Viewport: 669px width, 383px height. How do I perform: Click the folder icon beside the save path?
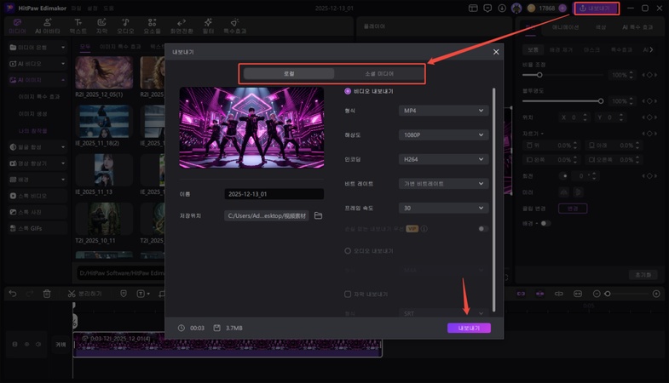tap(318, 216)
